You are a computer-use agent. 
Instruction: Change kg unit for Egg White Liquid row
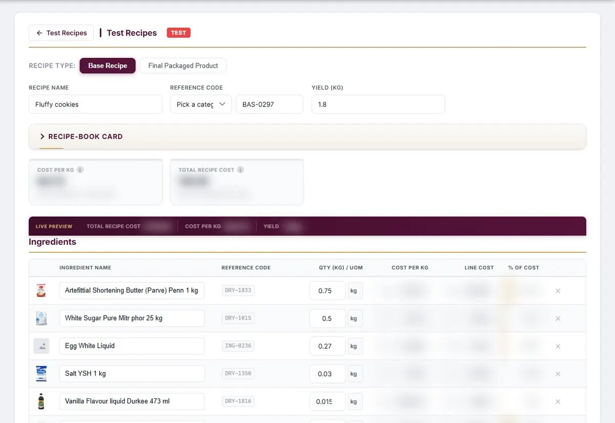tap(355, 346)
